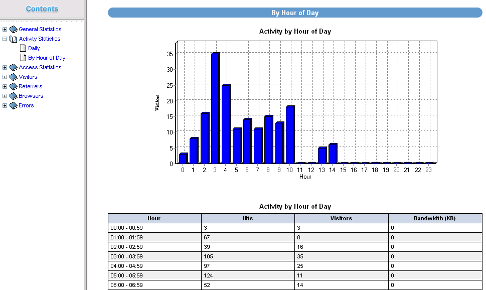Open the Access Statistics link
Viewport: 486px width, 290px height.
pyautogui.click(x=40, y=67)
